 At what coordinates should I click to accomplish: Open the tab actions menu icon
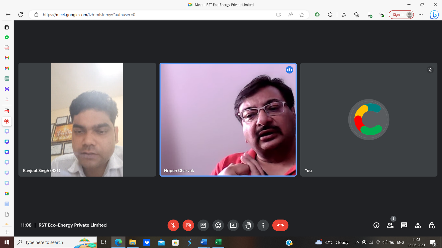point(7,27)
